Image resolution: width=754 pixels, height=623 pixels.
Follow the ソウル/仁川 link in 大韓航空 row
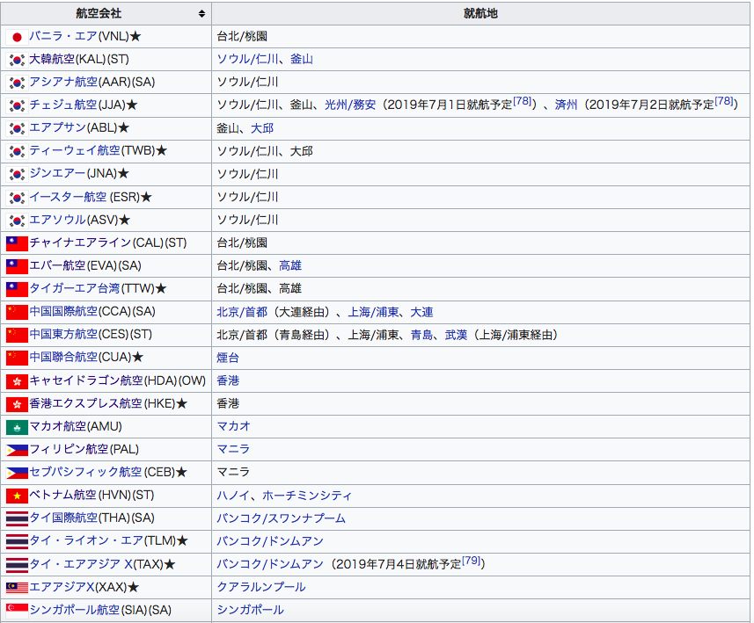pos(247,59)
